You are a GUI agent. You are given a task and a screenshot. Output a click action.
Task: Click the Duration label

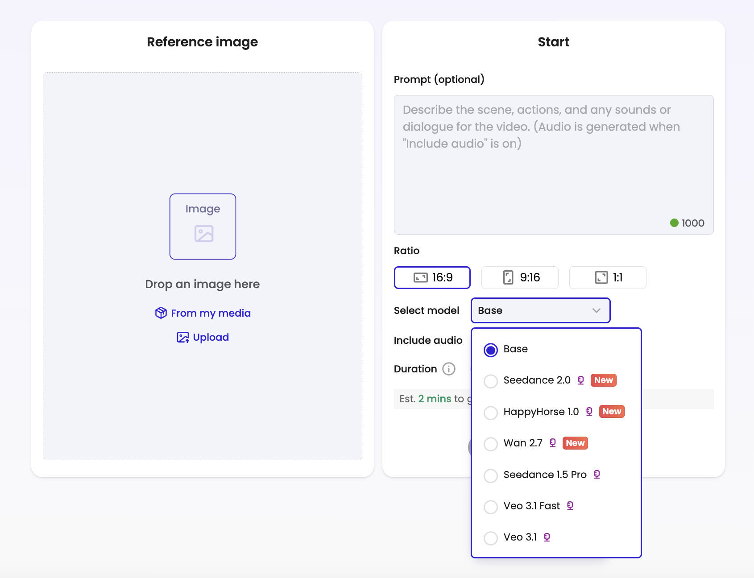pos(415,369)
